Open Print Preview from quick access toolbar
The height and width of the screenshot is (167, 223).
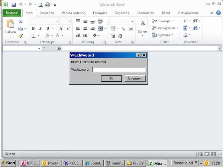(41, 5)
